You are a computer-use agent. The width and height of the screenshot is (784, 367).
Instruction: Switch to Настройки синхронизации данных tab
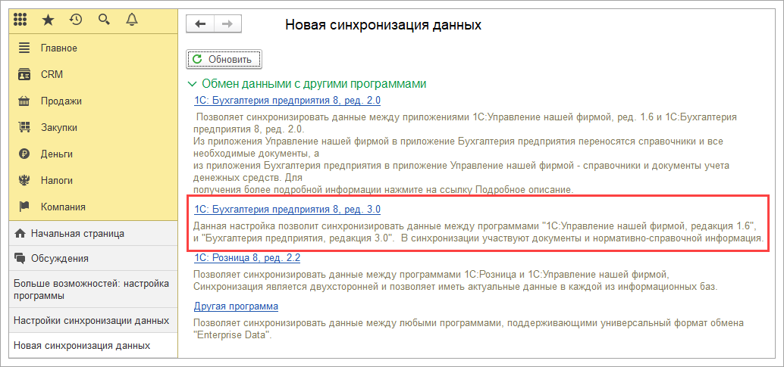coord(93,320)
